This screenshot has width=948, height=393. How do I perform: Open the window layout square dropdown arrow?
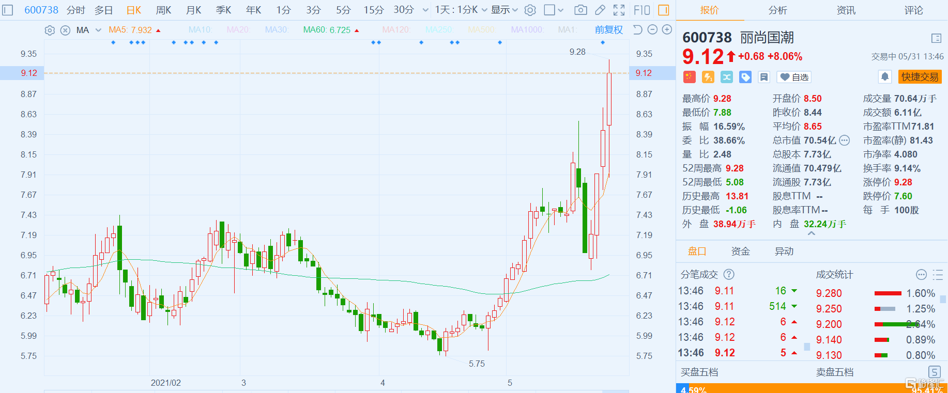click(x=561, y=10)
